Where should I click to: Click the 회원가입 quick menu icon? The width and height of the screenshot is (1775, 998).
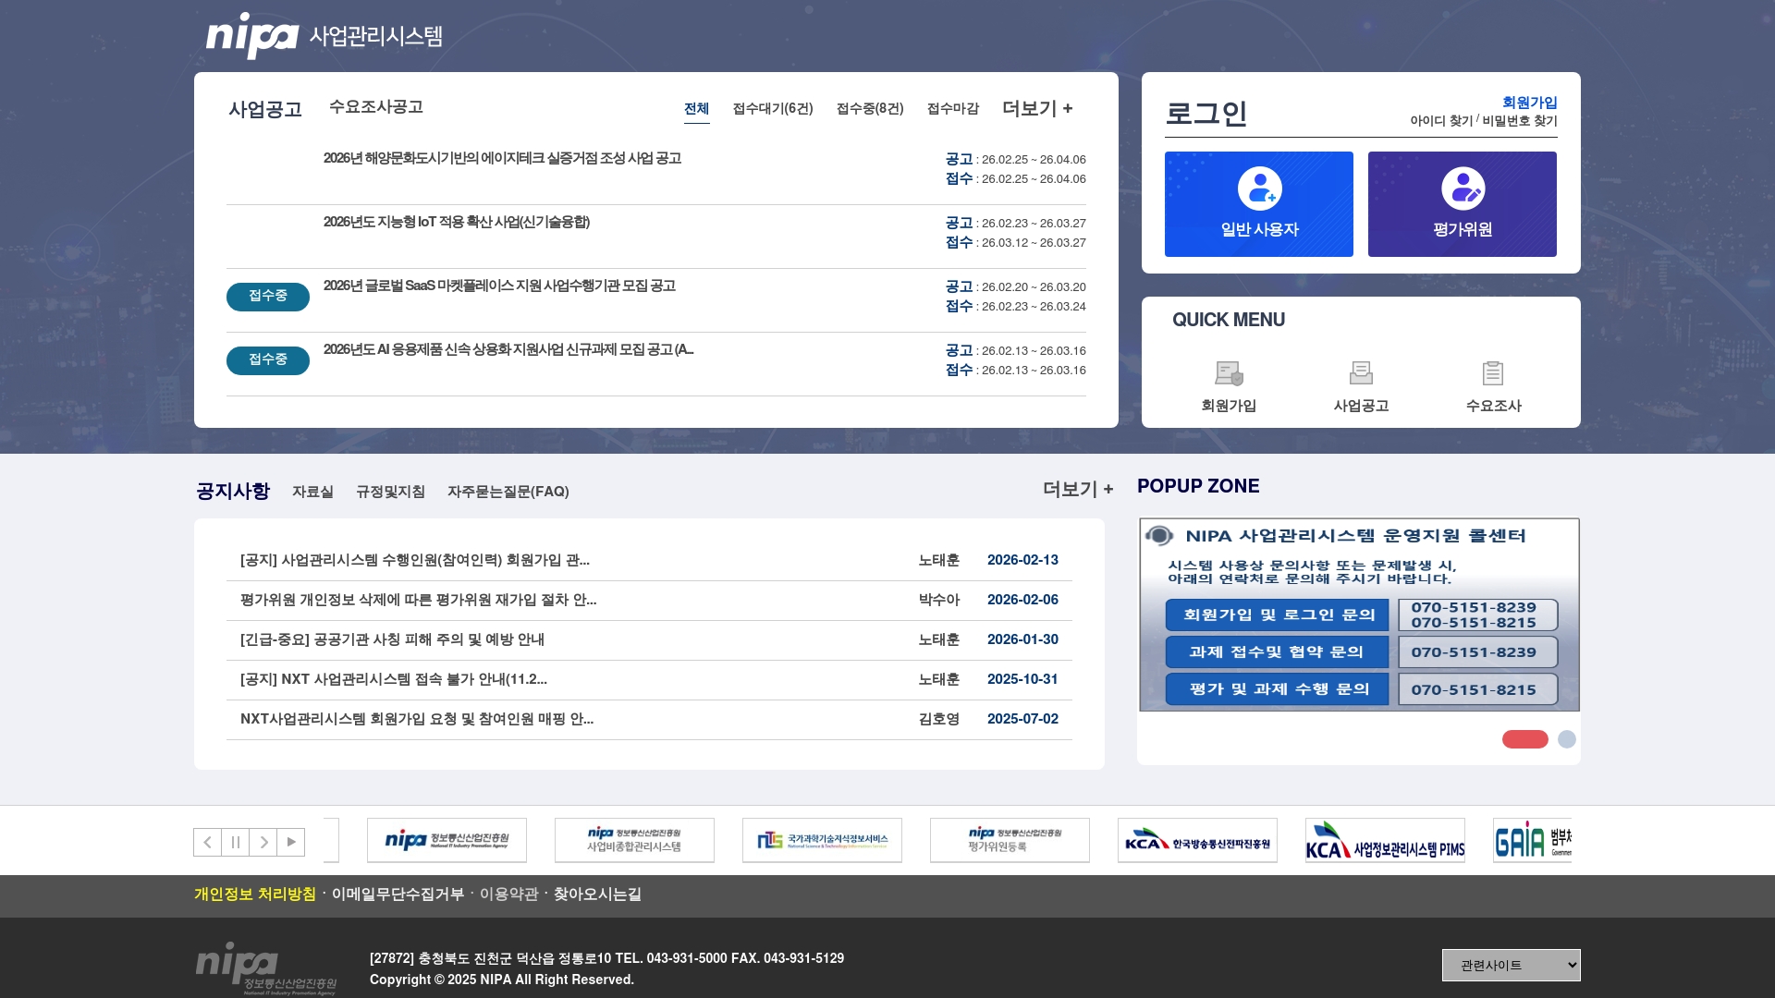(1230, 374)
